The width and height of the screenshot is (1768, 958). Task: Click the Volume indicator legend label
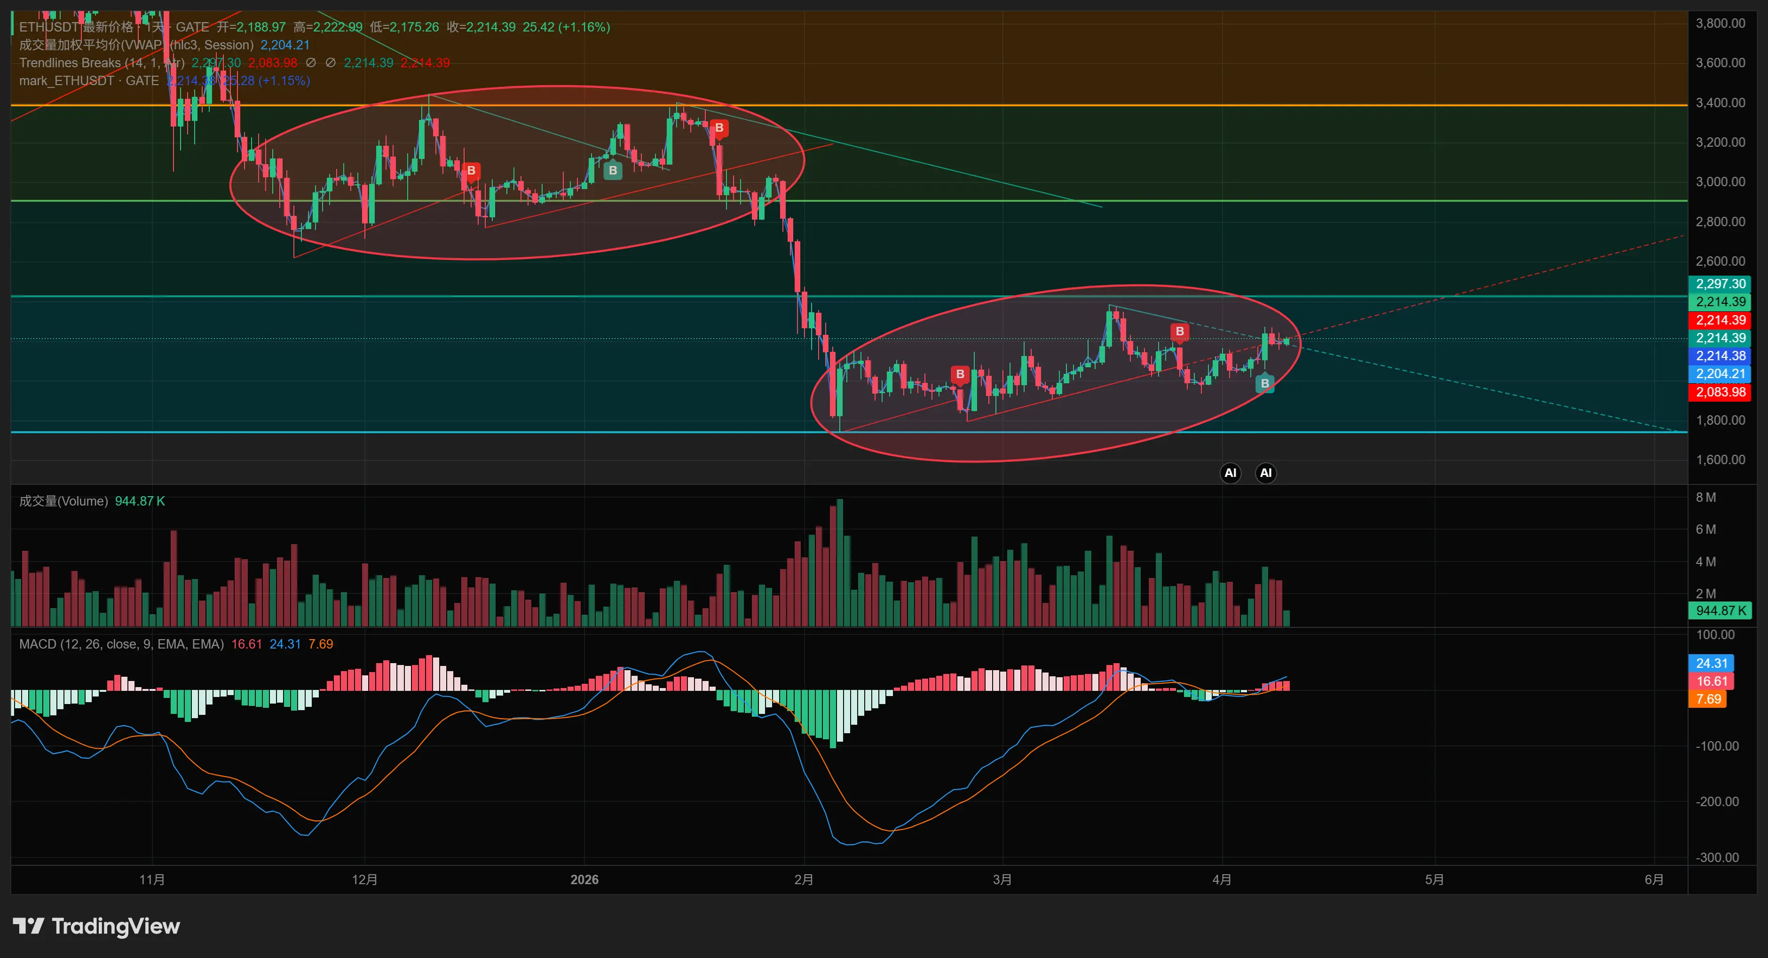point(63,501)
